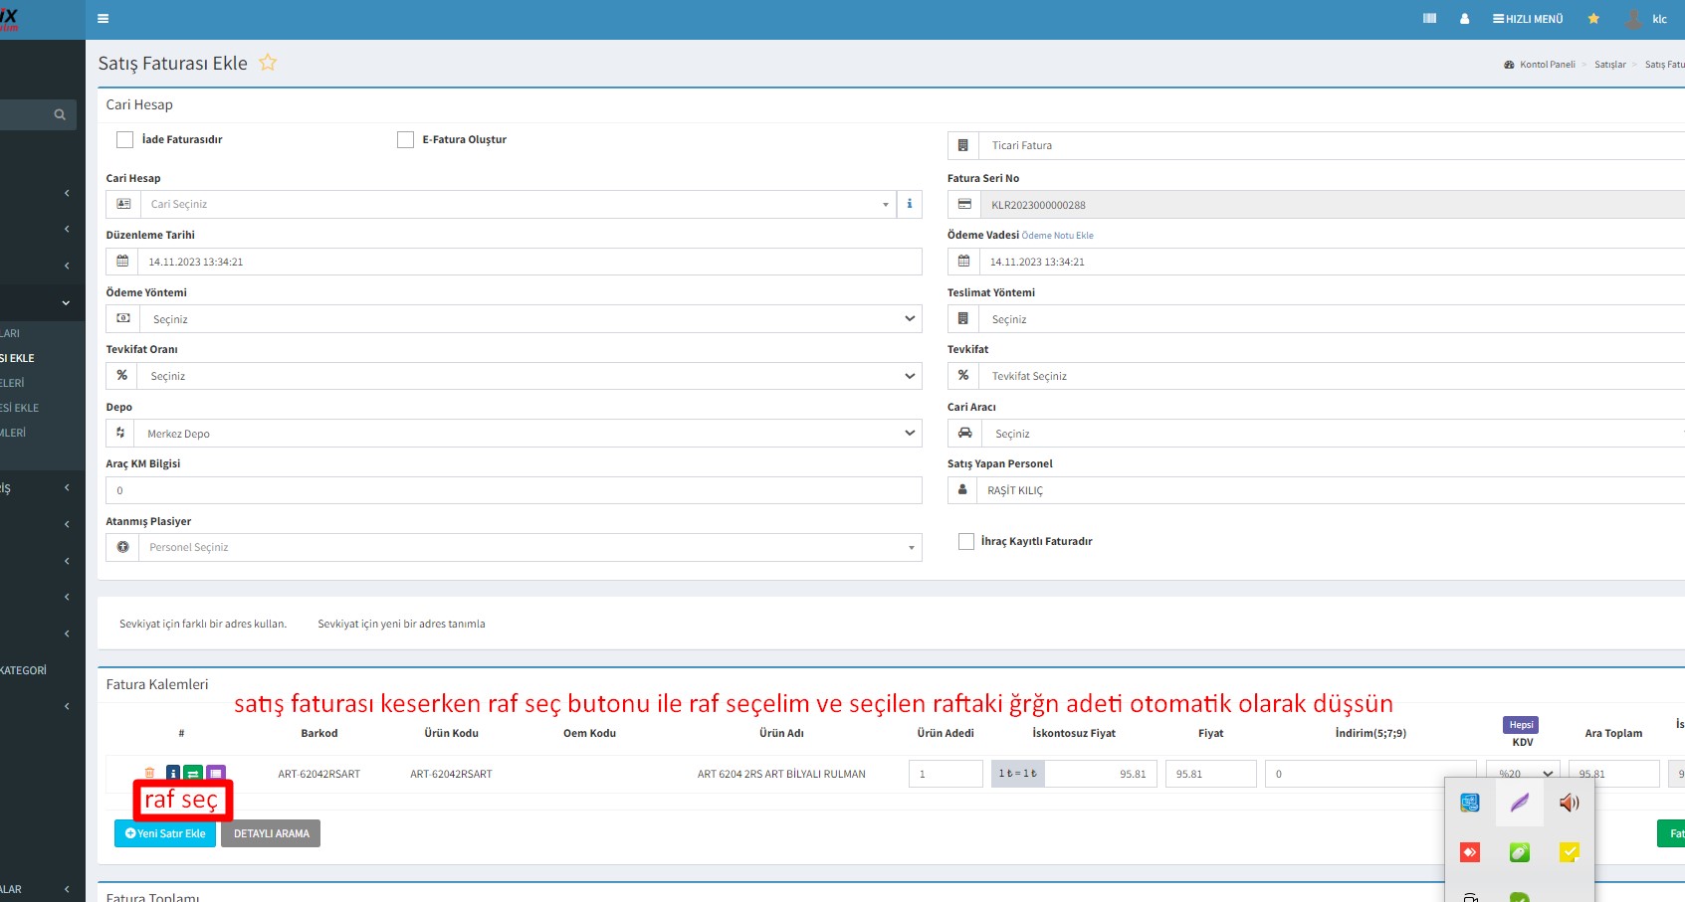Viewport: 1685px width, 902px height.
Task: Enable the E-Fatura Oluştur checkbox
Action: click(x=405, y=140)
